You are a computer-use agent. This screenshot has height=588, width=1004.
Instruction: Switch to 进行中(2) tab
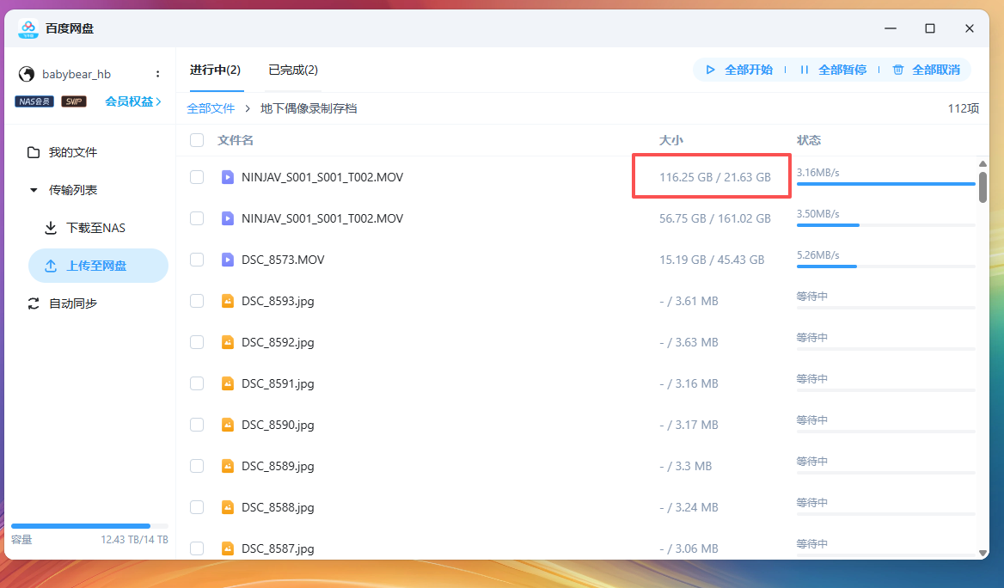click(215, 70)
